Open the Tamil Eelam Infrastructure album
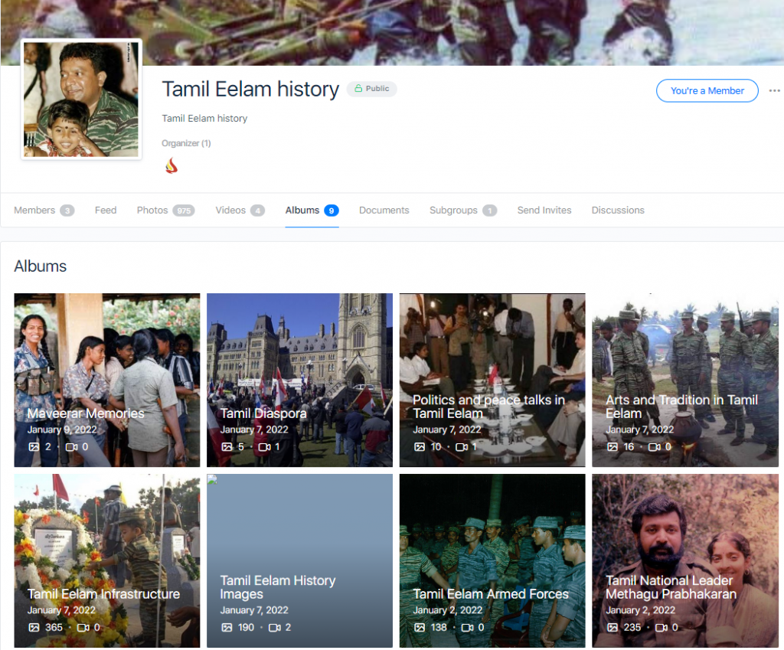Screen dimensions: 784x650 coord(107,560)
